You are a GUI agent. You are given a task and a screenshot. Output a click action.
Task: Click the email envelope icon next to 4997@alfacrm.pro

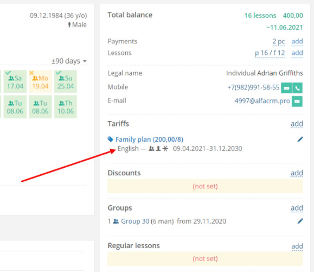tap(297, 102)
